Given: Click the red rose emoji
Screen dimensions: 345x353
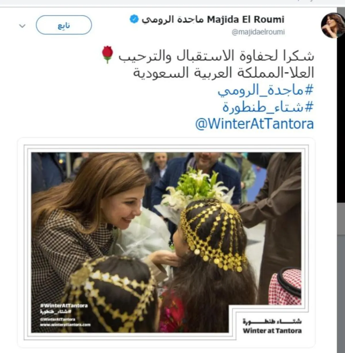Looking at the screenshot, I should click(108, 54).
